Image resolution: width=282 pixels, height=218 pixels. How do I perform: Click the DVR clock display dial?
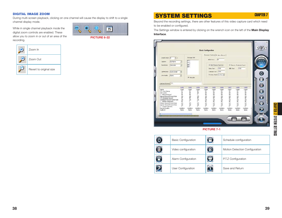pyautogui.click(x=261, y=63)
